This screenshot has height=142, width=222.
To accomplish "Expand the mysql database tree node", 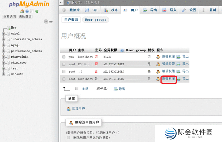I will pos(3,45).
